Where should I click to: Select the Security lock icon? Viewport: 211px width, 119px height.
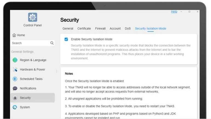[x=15, y=98]
